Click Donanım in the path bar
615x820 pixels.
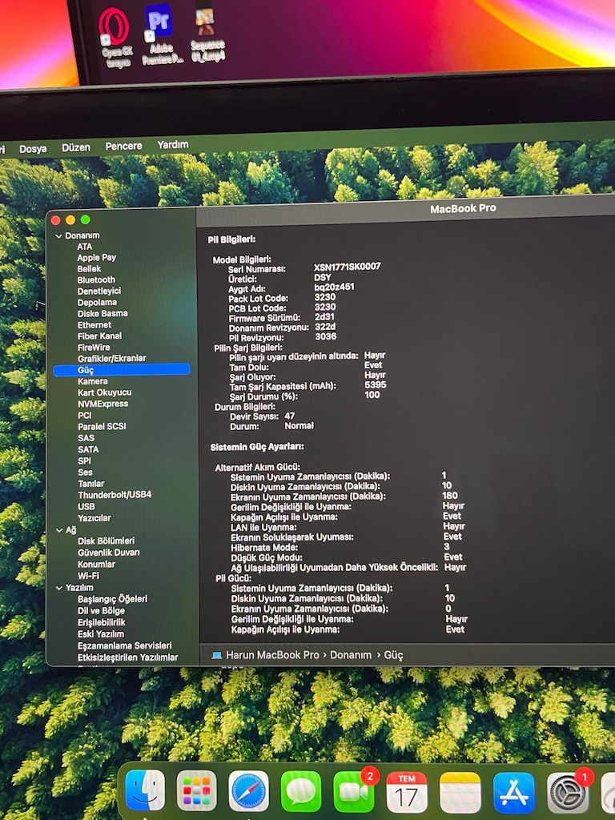pyautogui.click(x=351, y=655)
